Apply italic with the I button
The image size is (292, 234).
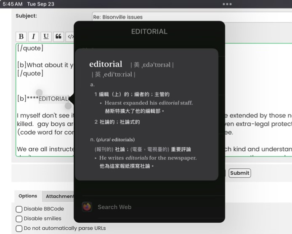tap(33, 37)
